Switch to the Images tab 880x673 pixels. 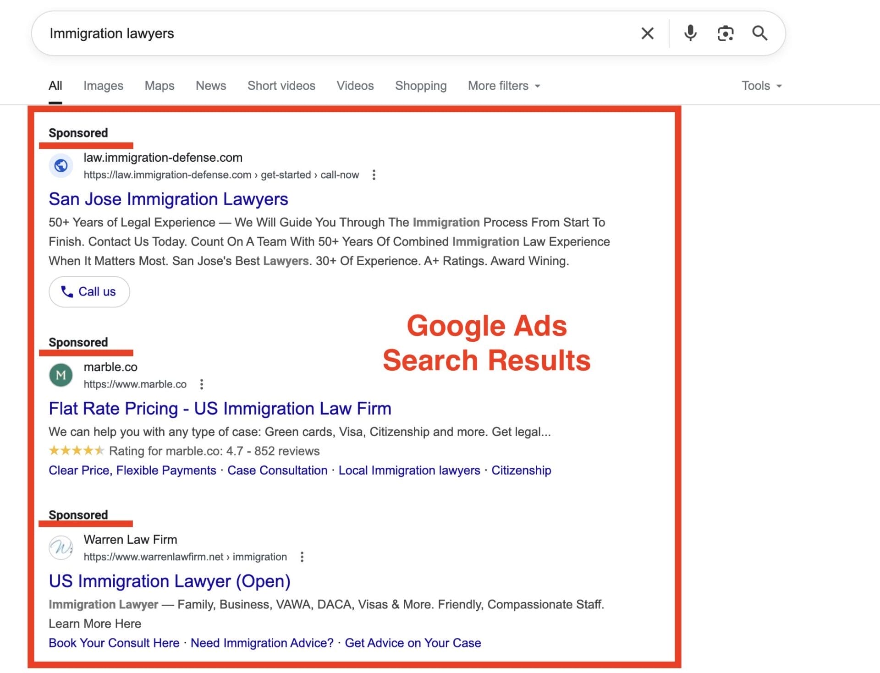tap(103, 86)
